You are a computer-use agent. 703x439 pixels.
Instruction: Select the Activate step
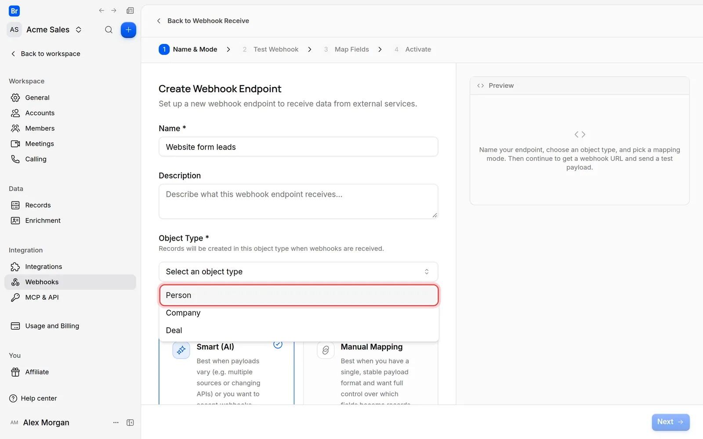[x=413, y=49]
